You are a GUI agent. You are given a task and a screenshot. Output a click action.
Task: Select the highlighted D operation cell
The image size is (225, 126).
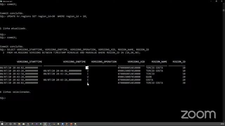pos(87,68)
